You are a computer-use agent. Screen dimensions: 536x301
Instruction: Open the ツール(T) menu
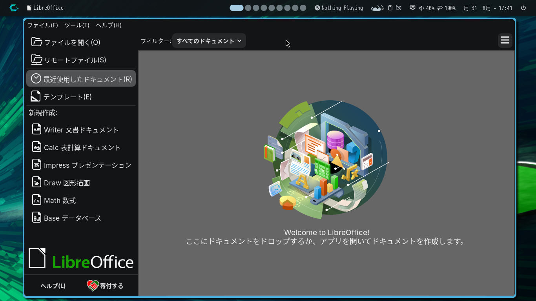77,25
